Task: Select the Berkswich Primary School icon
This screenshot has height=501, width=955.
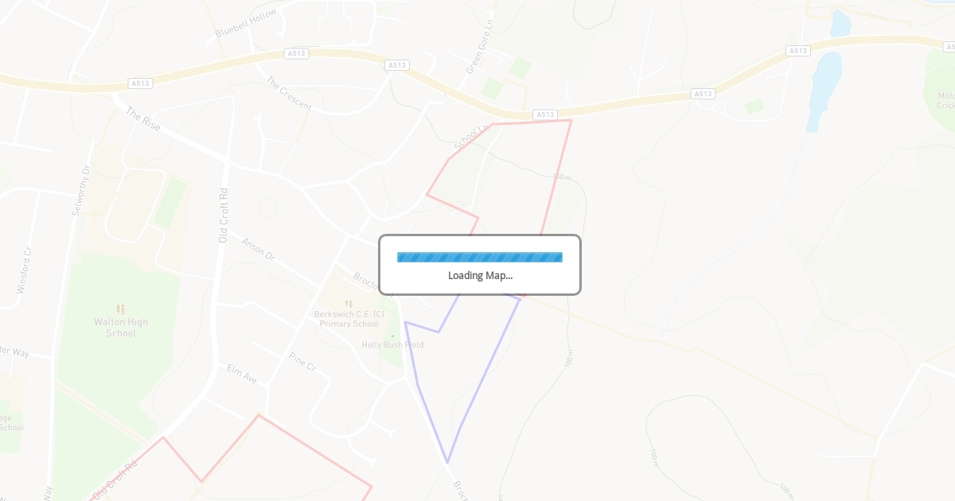Action: (x=349, y=303)
